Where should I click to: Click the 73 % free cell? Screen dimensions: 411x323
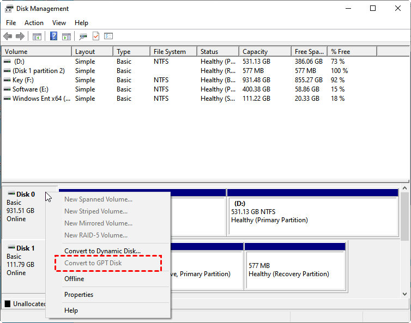click(x=337, y=62)
